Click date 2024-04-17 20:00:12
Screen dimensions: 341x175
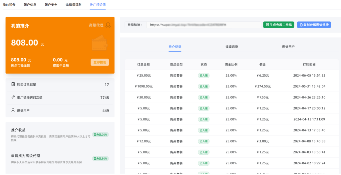pyautogui.click(x=309, y=108)
